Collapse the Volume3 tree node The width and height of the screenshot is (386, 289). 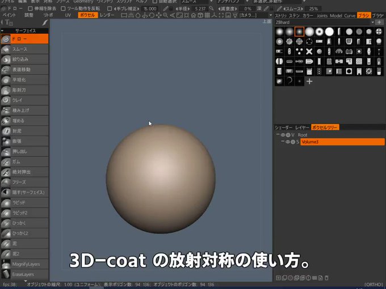click(283, 142)
